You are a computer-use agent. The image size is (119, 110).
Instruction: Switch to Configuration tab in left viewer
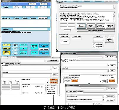(x=17, y=64)
